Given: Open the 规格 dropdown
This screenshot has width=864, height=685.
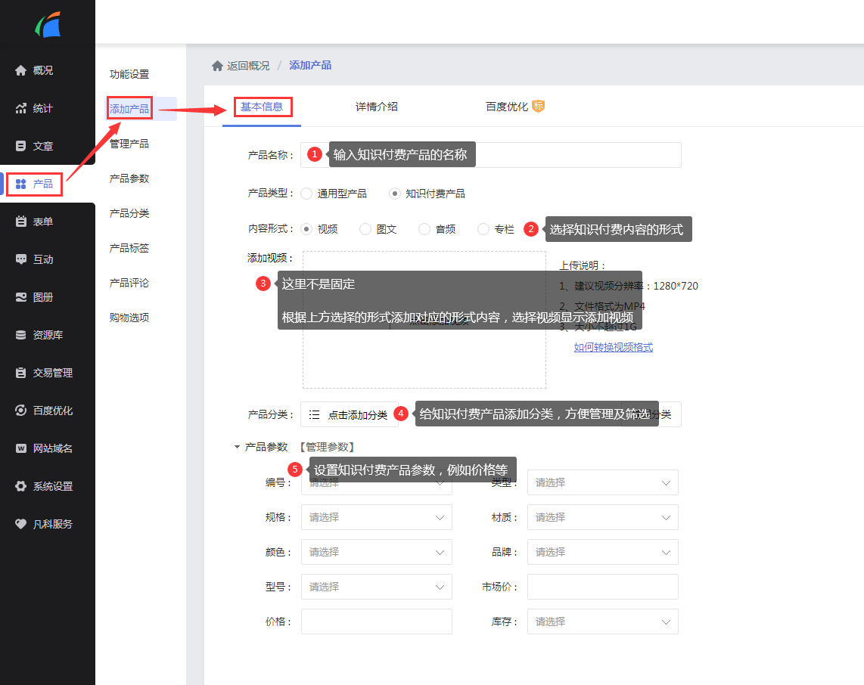Looking at the screenshot, I should click(376, 518).
